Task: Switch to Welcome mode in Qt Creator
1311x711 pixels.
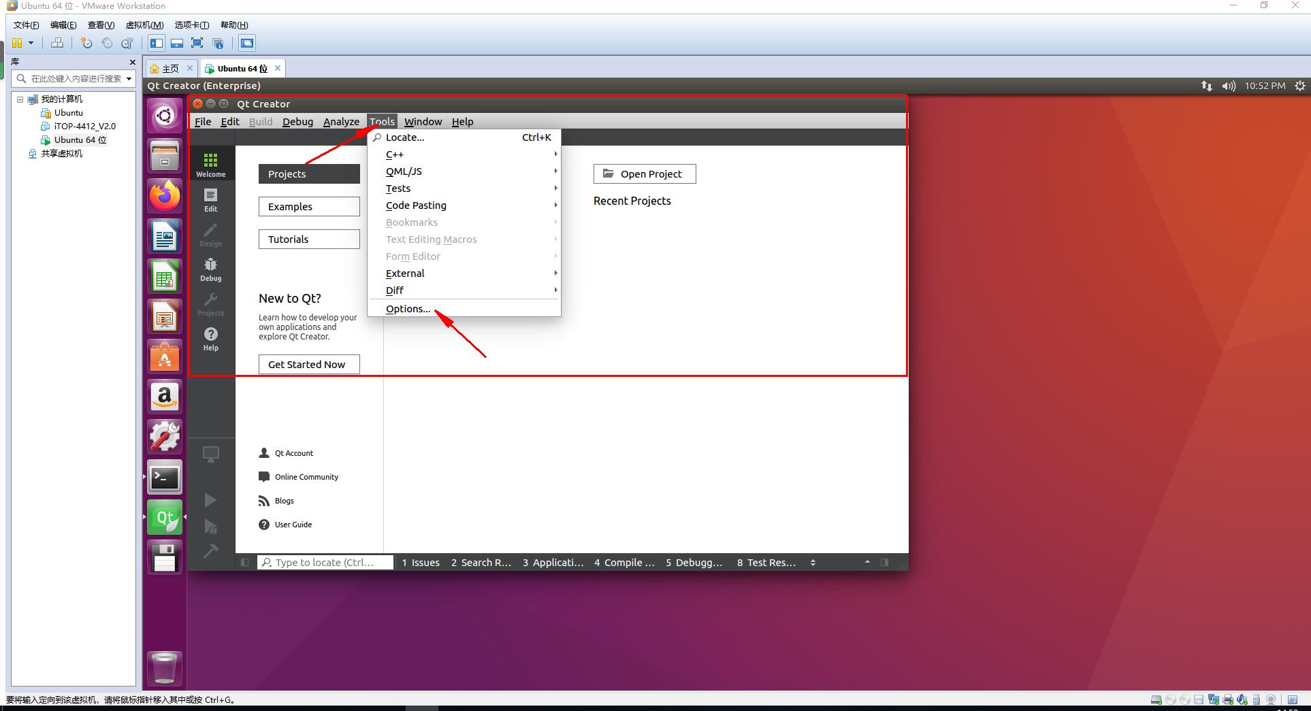Action: coord(210,165)
